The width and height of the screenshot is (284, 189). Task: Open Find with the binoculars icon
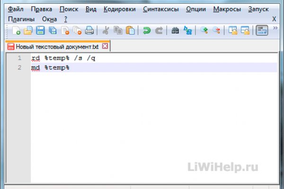pos(175,31)
